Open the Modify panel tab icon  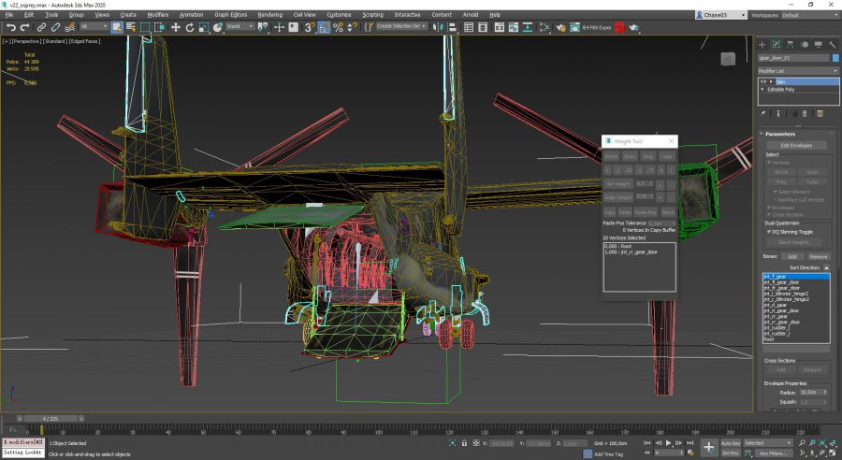tap(776, 45)
